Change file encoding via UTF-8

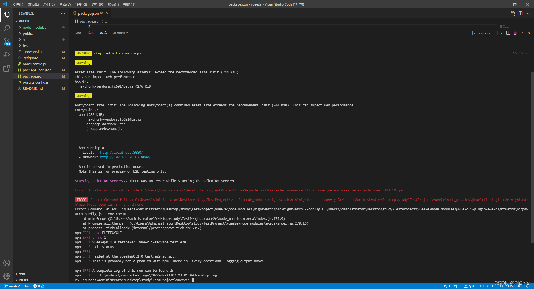483,286
